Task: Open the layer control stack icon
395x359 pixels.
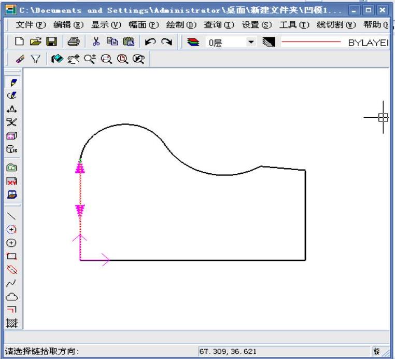Action: coord(193,43)
